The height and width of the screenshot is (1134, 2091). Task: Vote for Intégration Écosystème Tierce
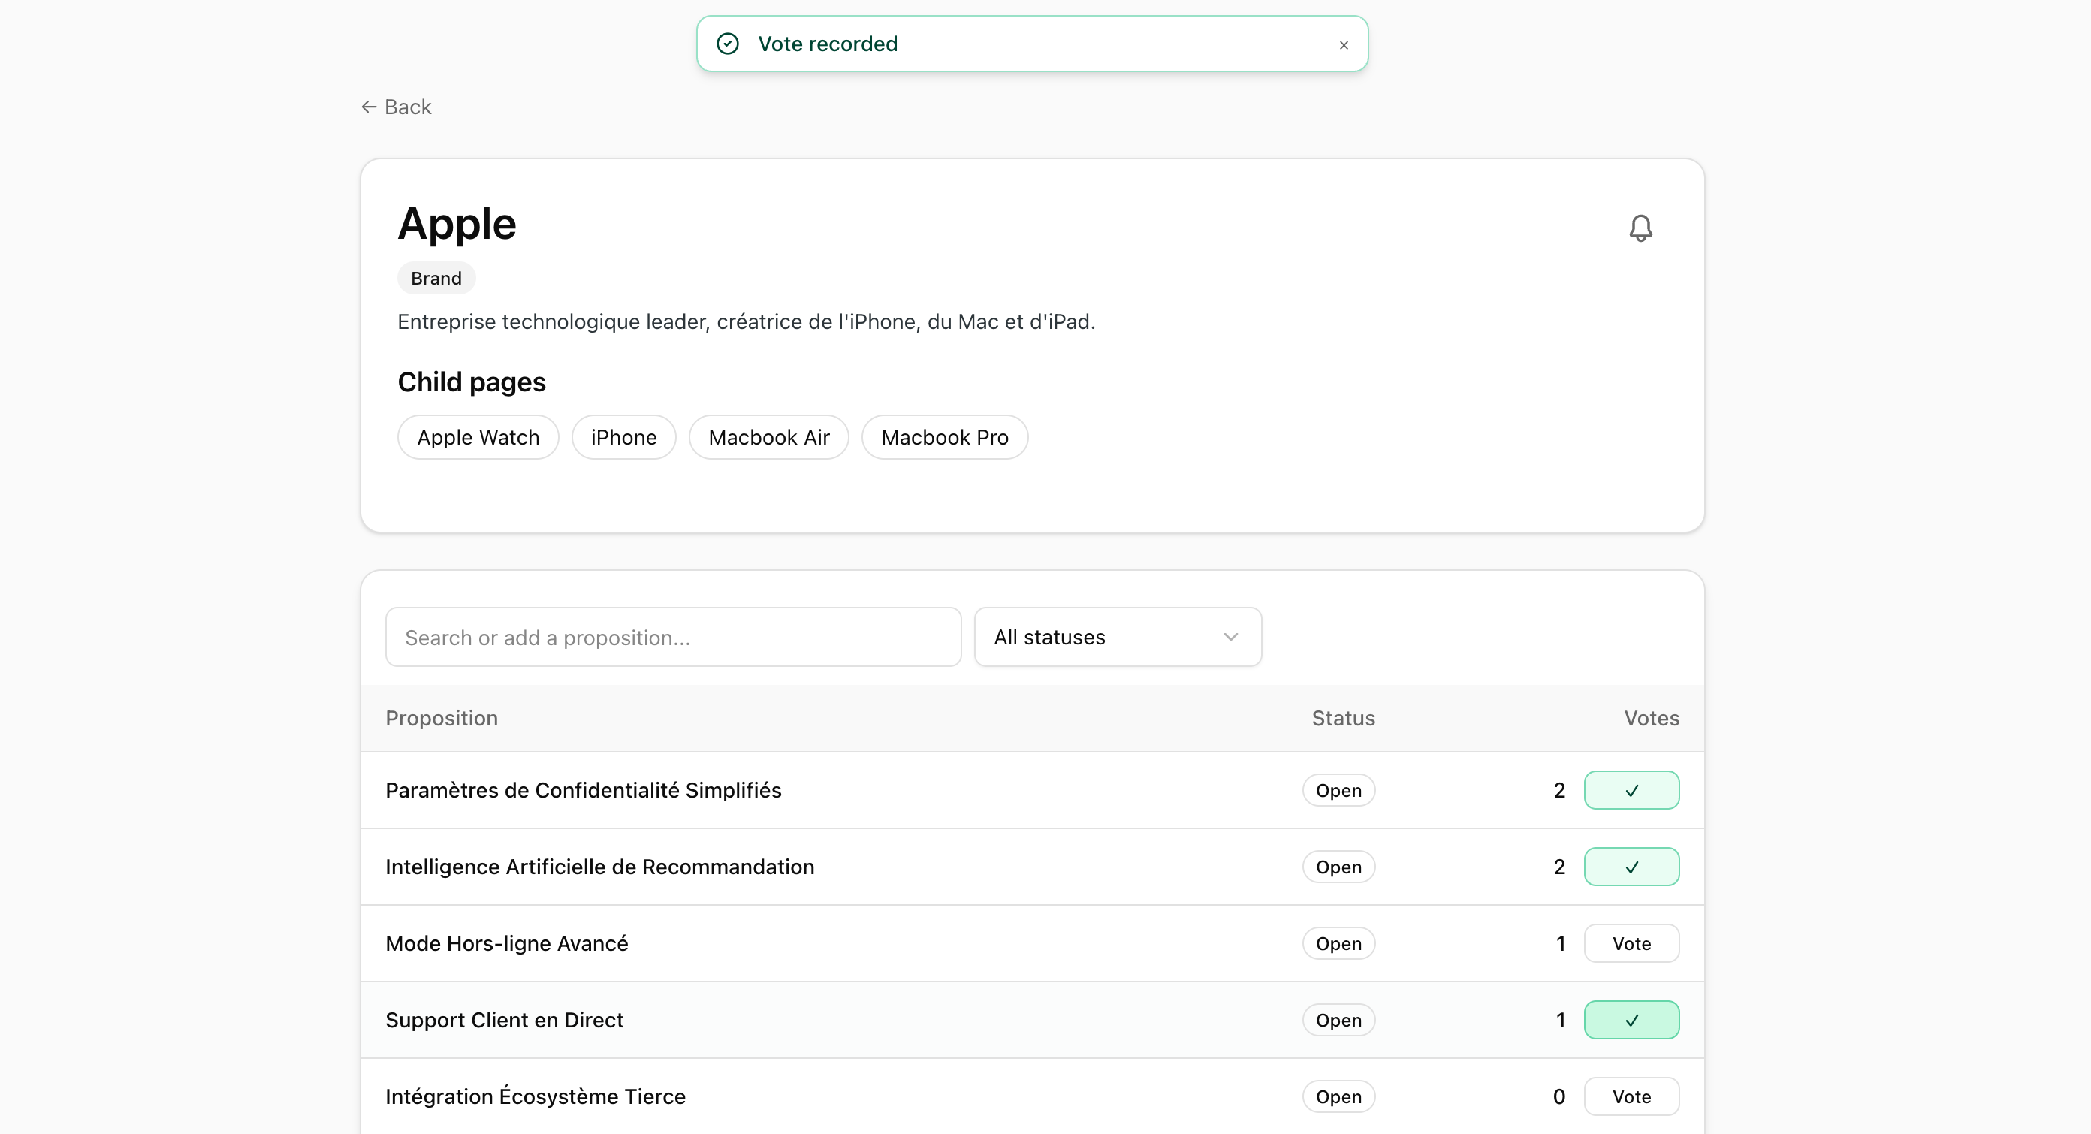[1631, 1096]
